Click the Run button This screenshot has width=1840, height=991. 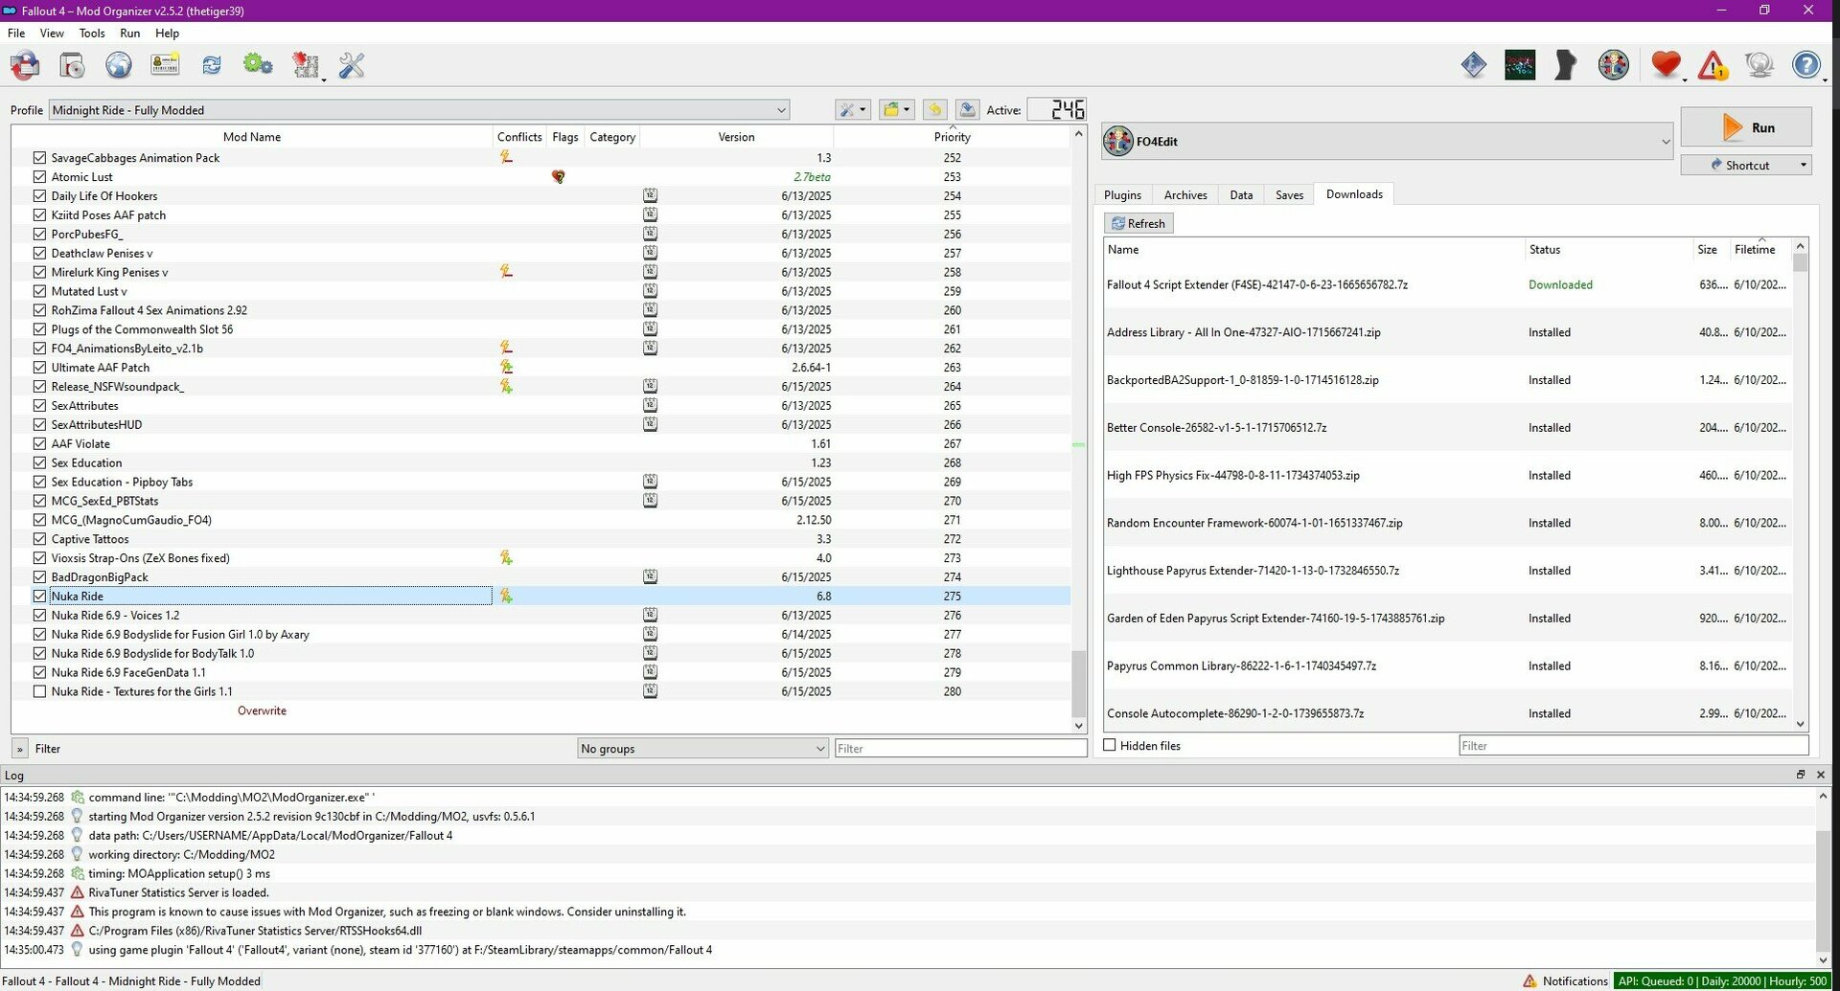coord(1746,127)
